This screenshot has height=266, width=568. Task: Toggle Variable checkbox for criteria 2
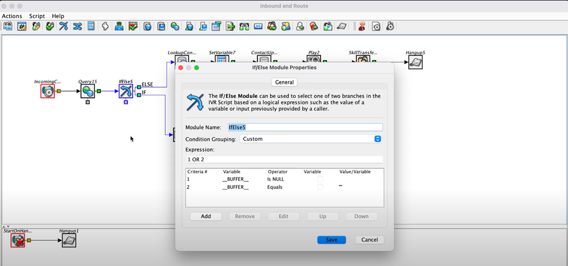point(320,187)
